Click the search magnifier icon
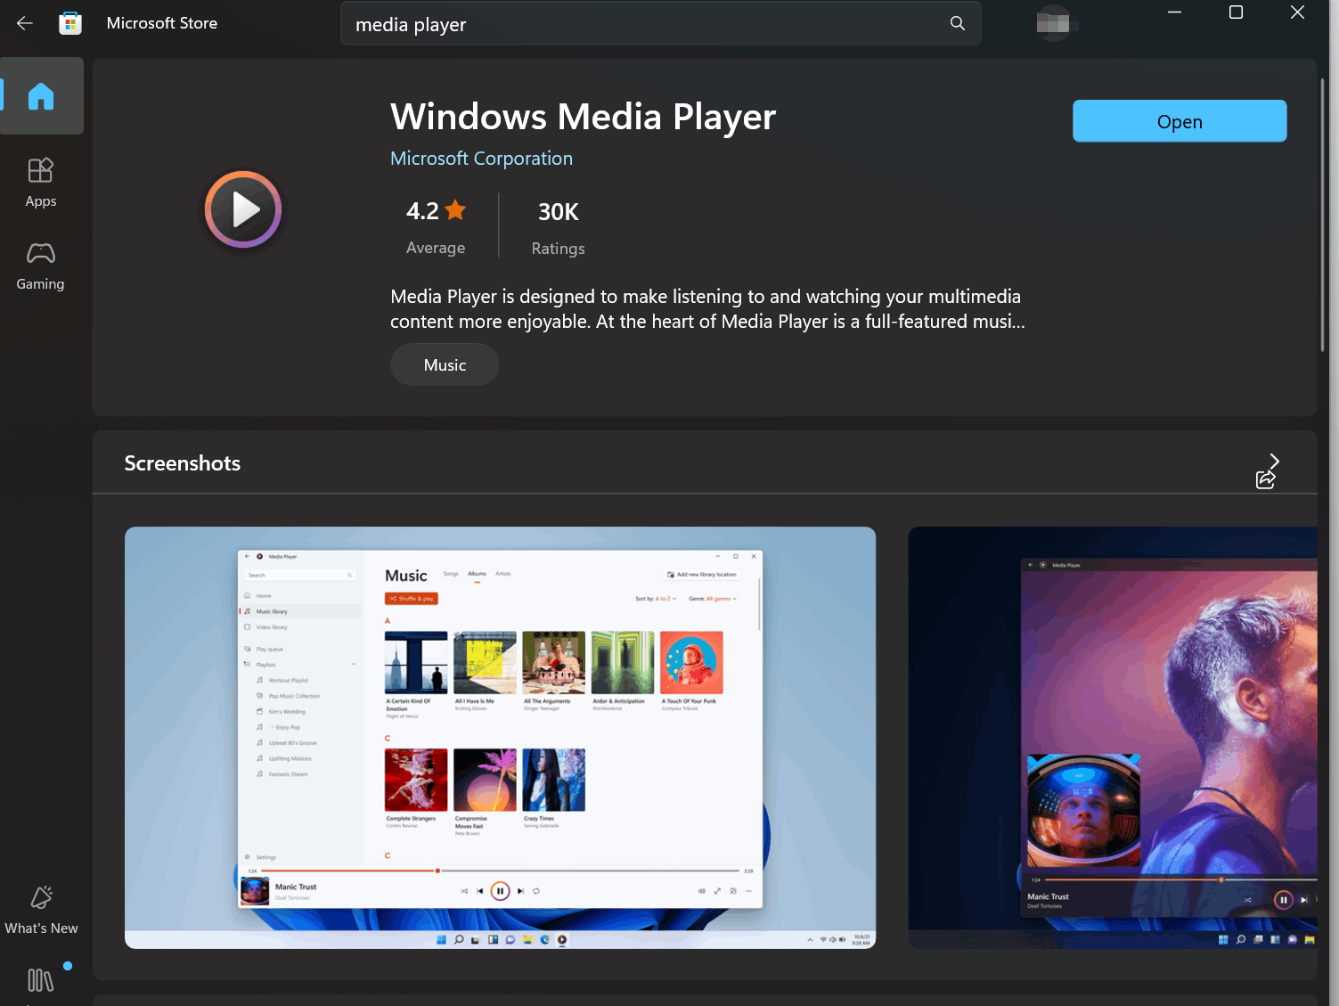The width and height of the screenshot is (1339, 1006). (958, 24)
